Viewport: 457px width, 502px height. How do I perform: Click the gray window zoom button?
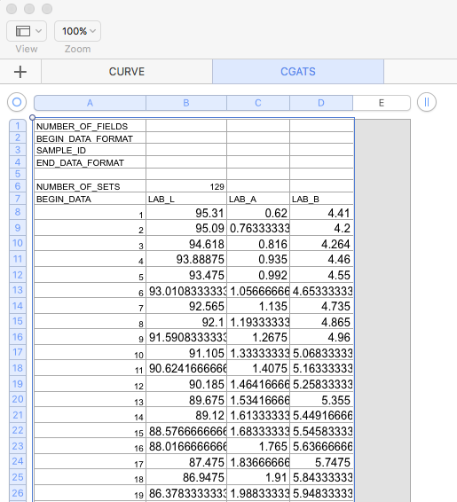(x=47, y=9)
